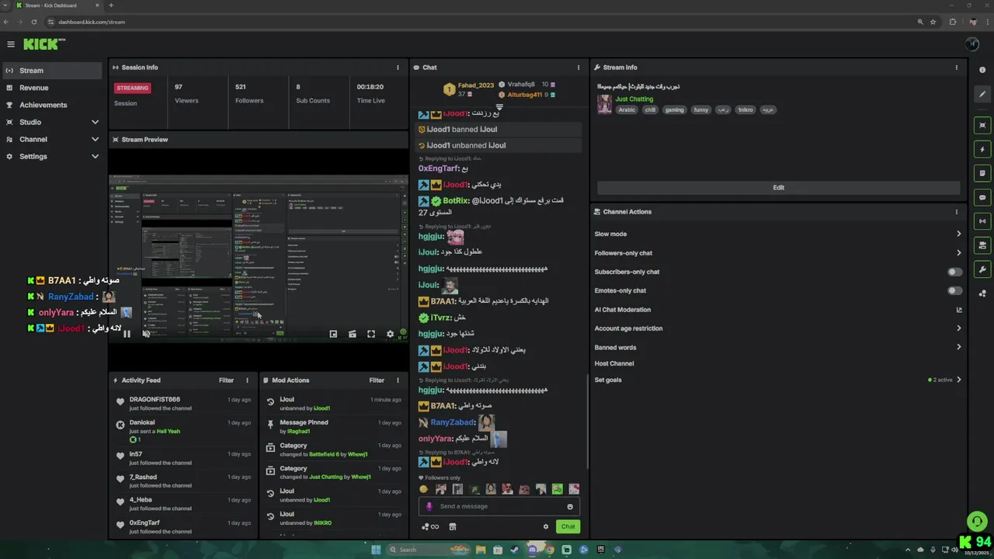994x559 pixels.
Task: Open stream preview settings gear
Action: (x=390, y=334)
